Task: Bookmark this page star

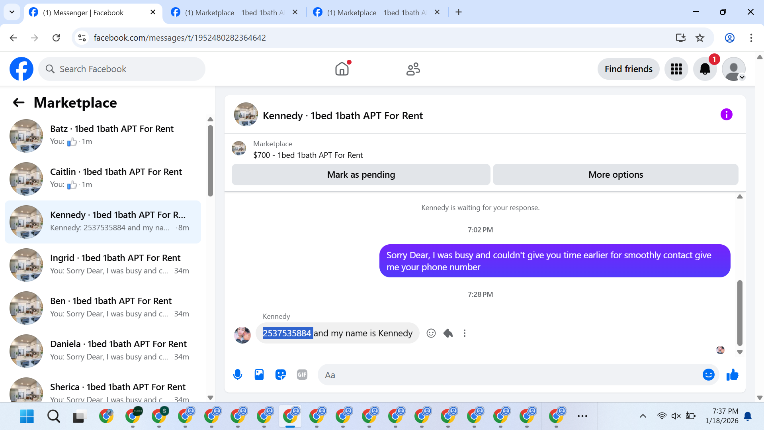Action: point(700,38)
